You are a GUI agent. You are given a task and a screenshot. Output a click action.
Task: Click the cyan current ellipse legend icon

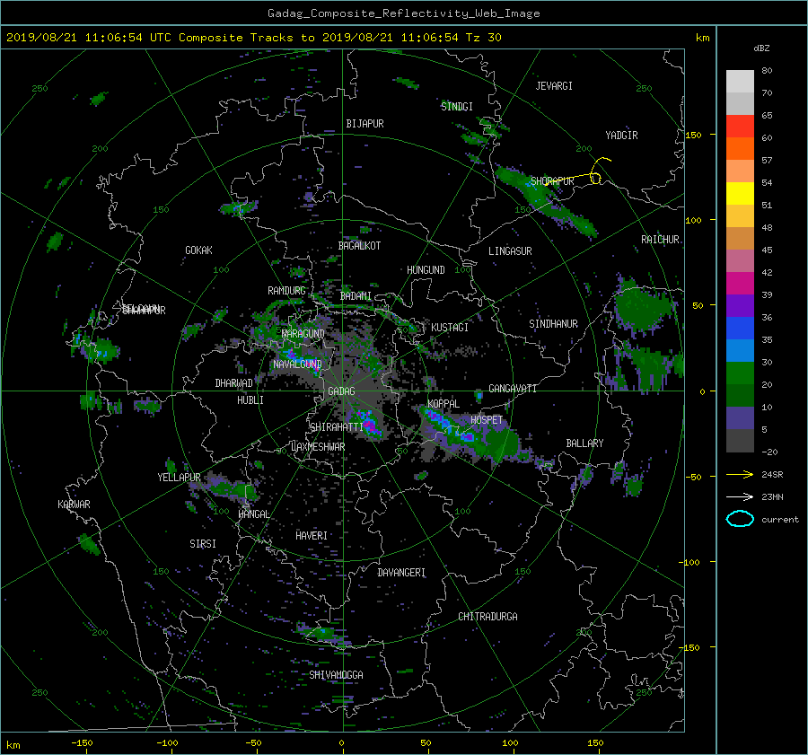click(740, 519)
